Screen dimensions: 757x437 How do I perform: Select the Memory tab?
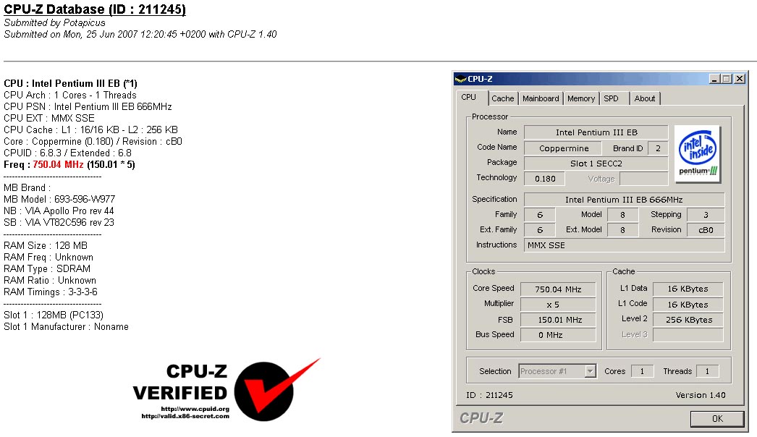point(581,98)
